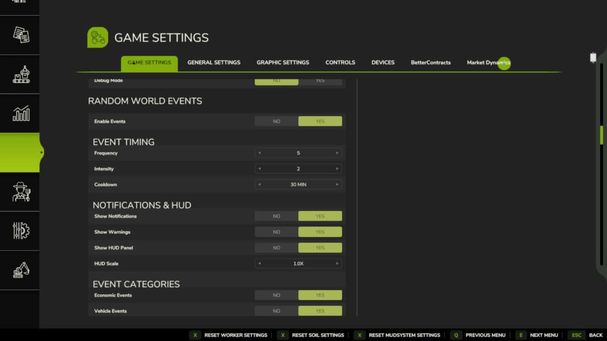Open the statistics bar chart icon
Screen dimensions: 607x341
click(21, 114)
